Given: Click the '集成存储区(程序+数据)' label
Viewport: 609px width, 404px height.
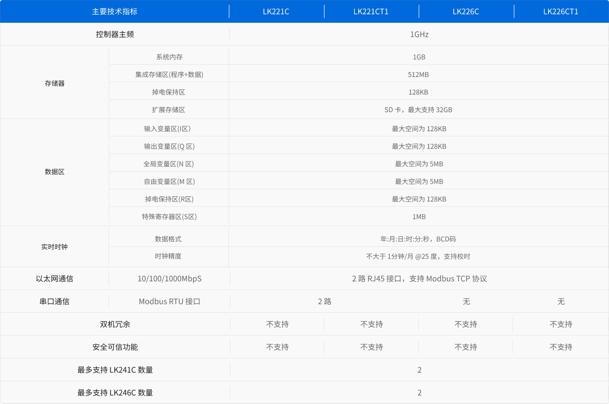Looking at the screenshot, I should (169, 75).
